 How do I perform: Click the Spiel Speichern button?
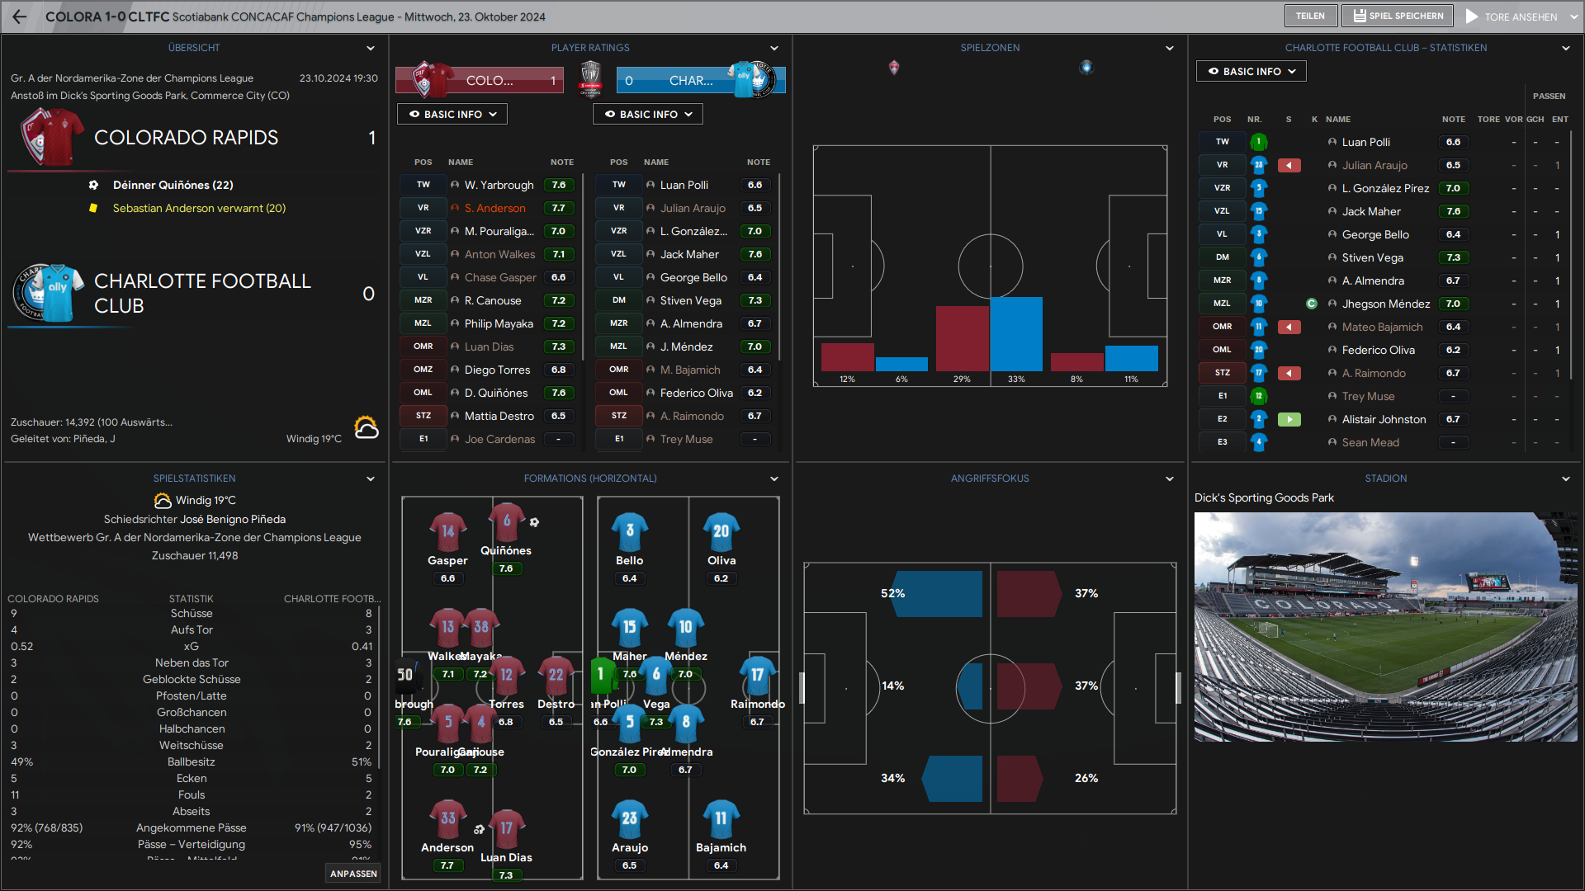[x=1398, y=16]
